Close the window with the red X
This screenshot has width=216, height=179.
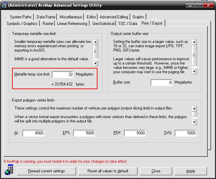(x=208, y=5)
